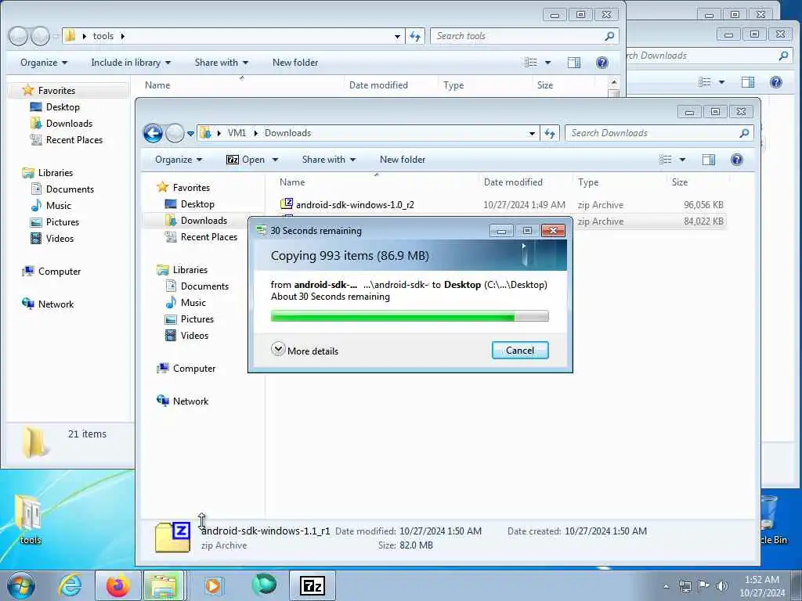Open the Start menu

coord(21,585)
